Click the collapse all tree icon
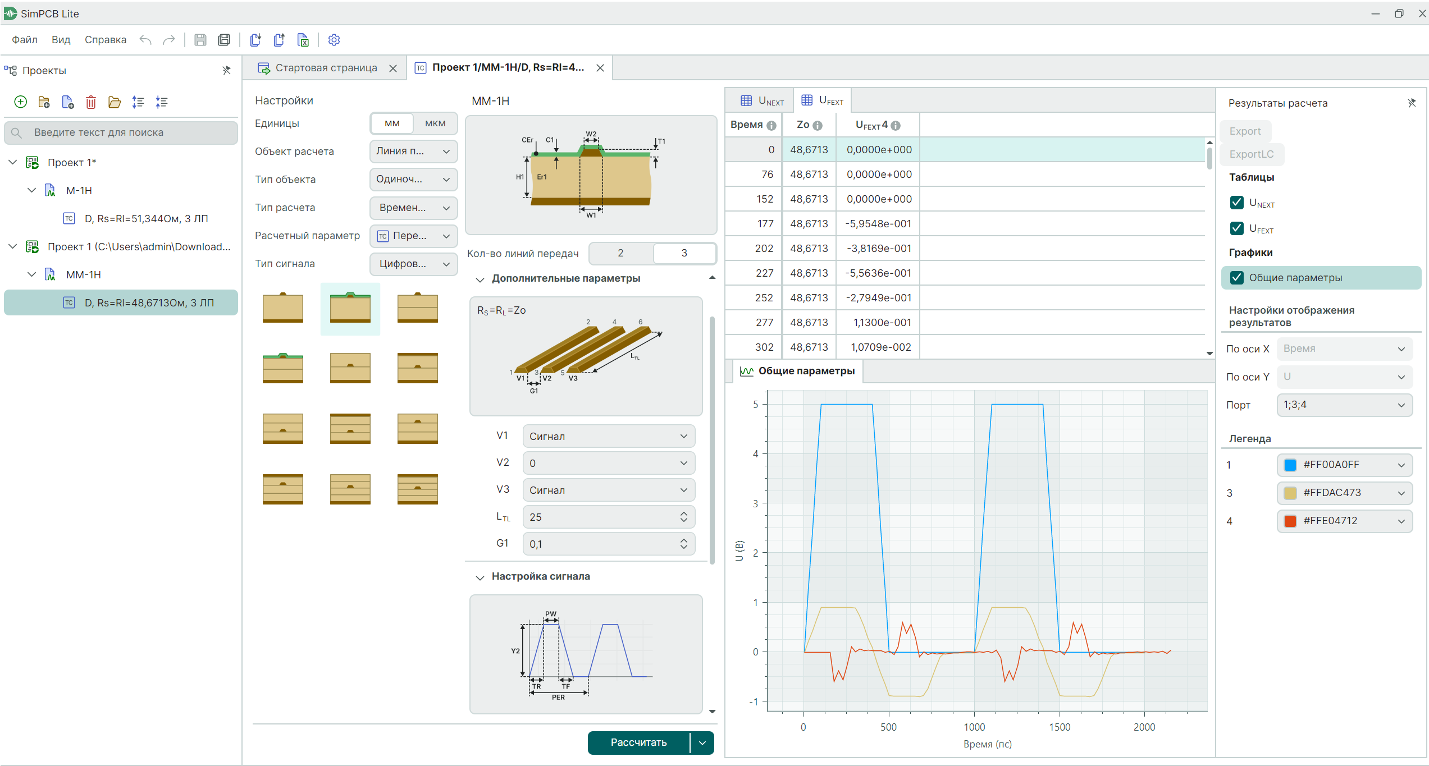1429x766 pixels. click(162, 102)
